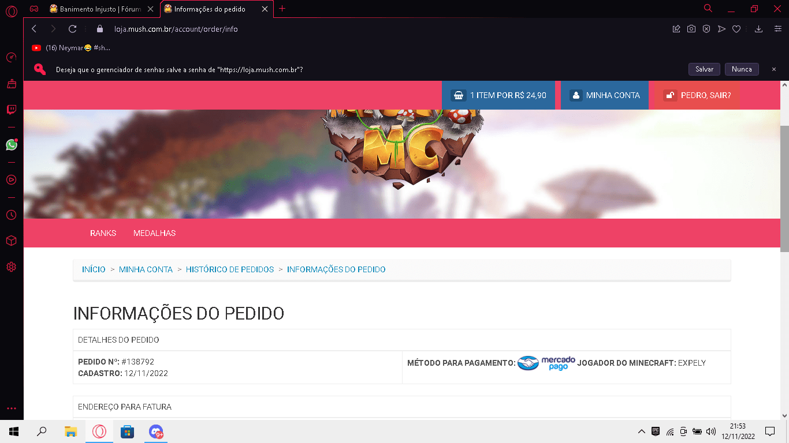Bookmark the page with heart icon
This screenshot has width=789, height=443.
[736, 29]
